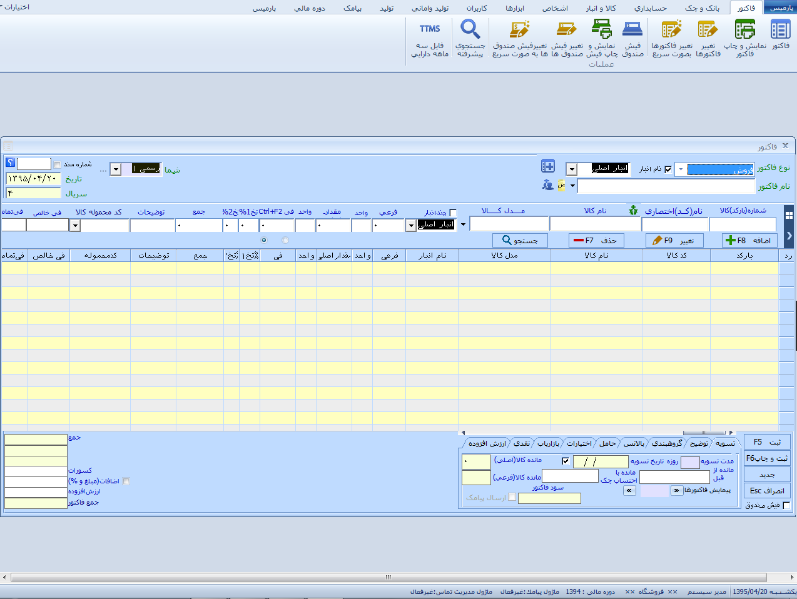Open جستجوی پیشرفته magnifier icon
The image size is (797, 599).
point(470,38)
